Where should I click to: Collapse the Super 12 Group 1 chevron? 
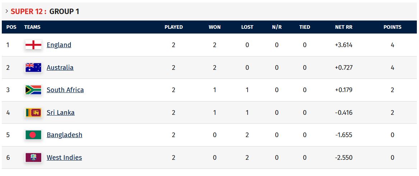(7, 11)
